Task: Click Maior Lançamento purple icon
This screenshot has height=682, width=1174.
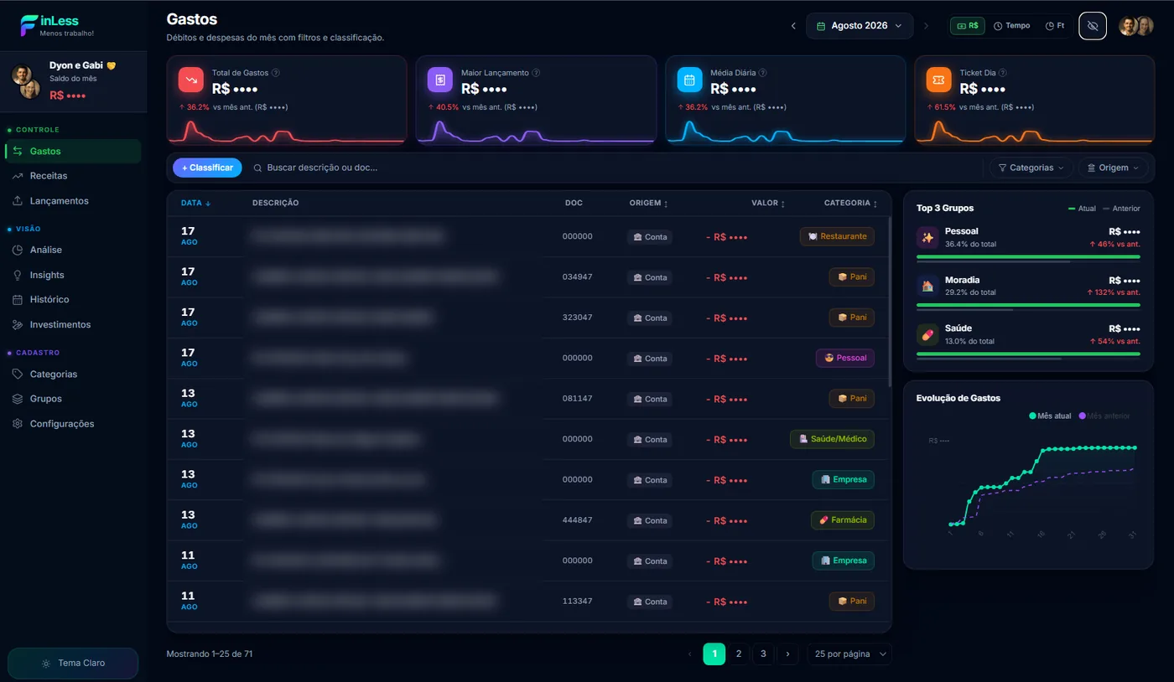Action: pos(440,80)
